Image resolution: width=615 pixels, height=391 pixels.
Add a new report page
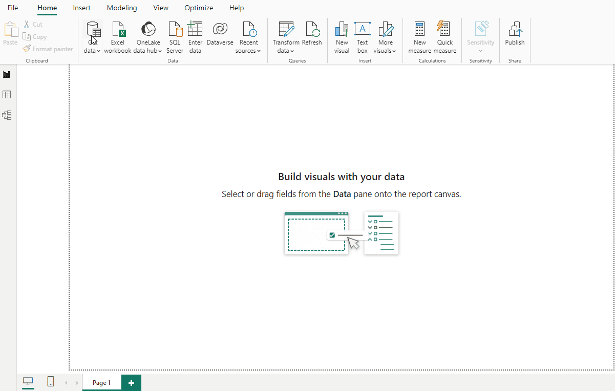point(131,383)
